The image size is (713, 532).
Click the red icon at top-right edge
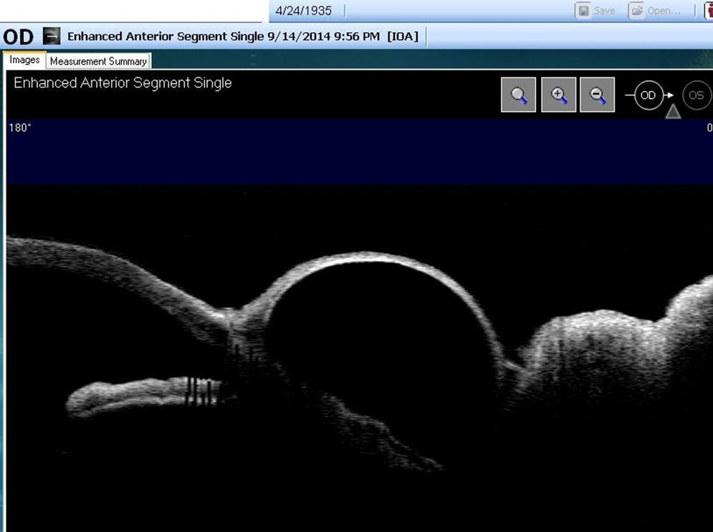tap(708, 11)
